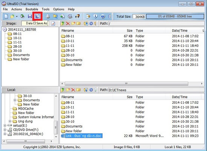Screen dimensions: 207x151
Task: Click the Open file folder toolbar icon
Action: (x=12, y=17)
